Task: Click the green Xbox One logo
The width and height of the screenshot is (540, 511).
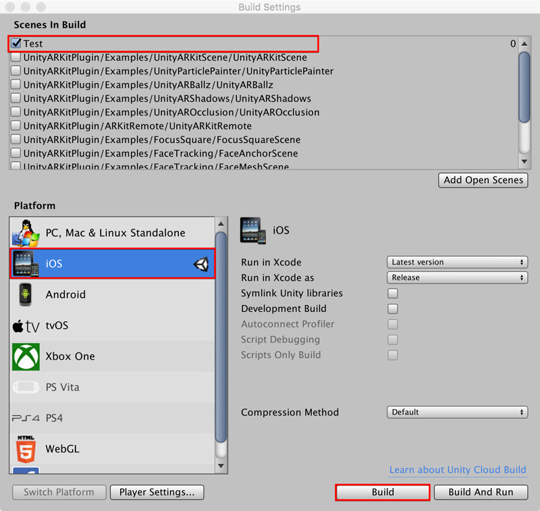Action: [26, 356]
